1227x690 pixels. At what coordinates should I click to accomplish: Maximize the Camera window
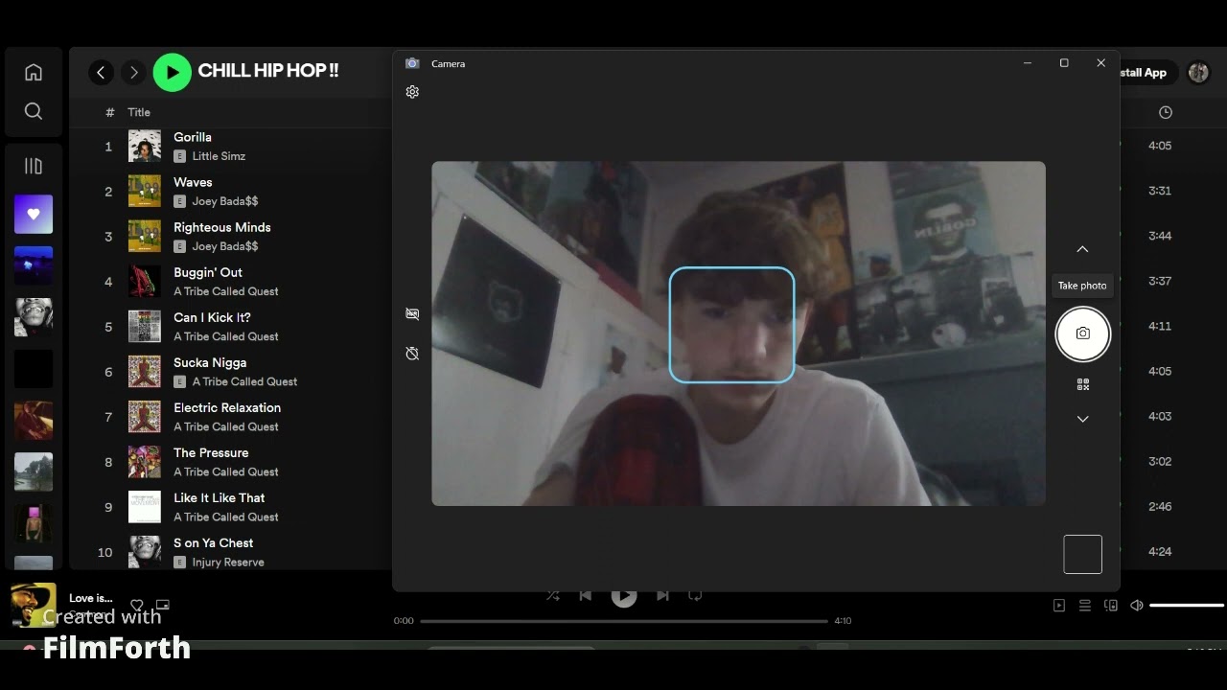pos(1064,63)
